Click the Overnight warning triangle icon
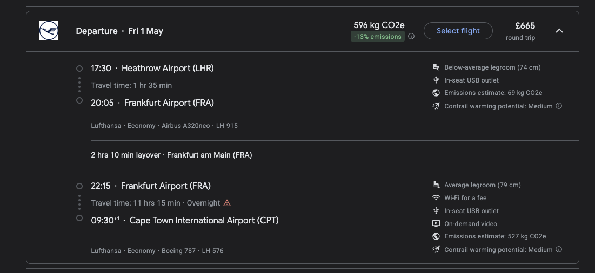The image size is (595, 273). 227,203
